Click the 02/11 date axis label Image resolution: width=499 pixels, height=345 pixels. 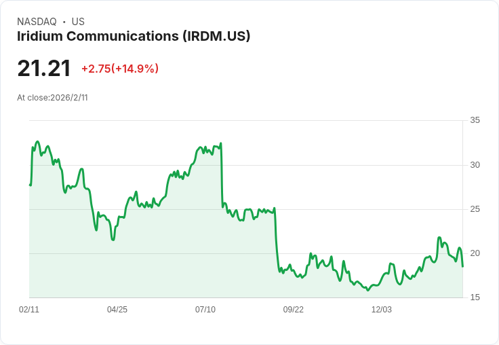pos(29,309)
